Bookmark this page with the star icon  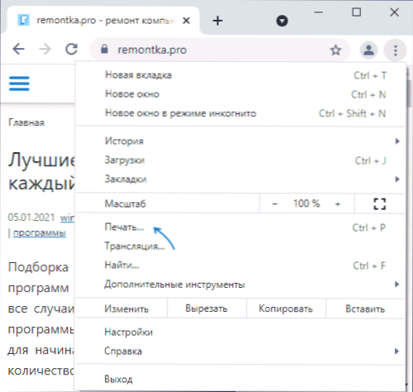point(335,50)
